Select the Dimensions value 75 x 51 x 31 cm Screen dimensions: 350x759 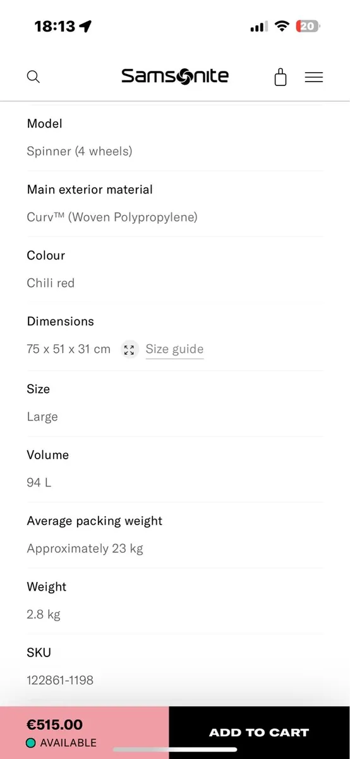[68, 349]
